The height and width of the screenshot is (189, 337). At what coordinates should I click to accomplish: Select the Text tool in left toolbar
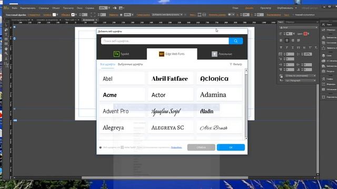6,35
